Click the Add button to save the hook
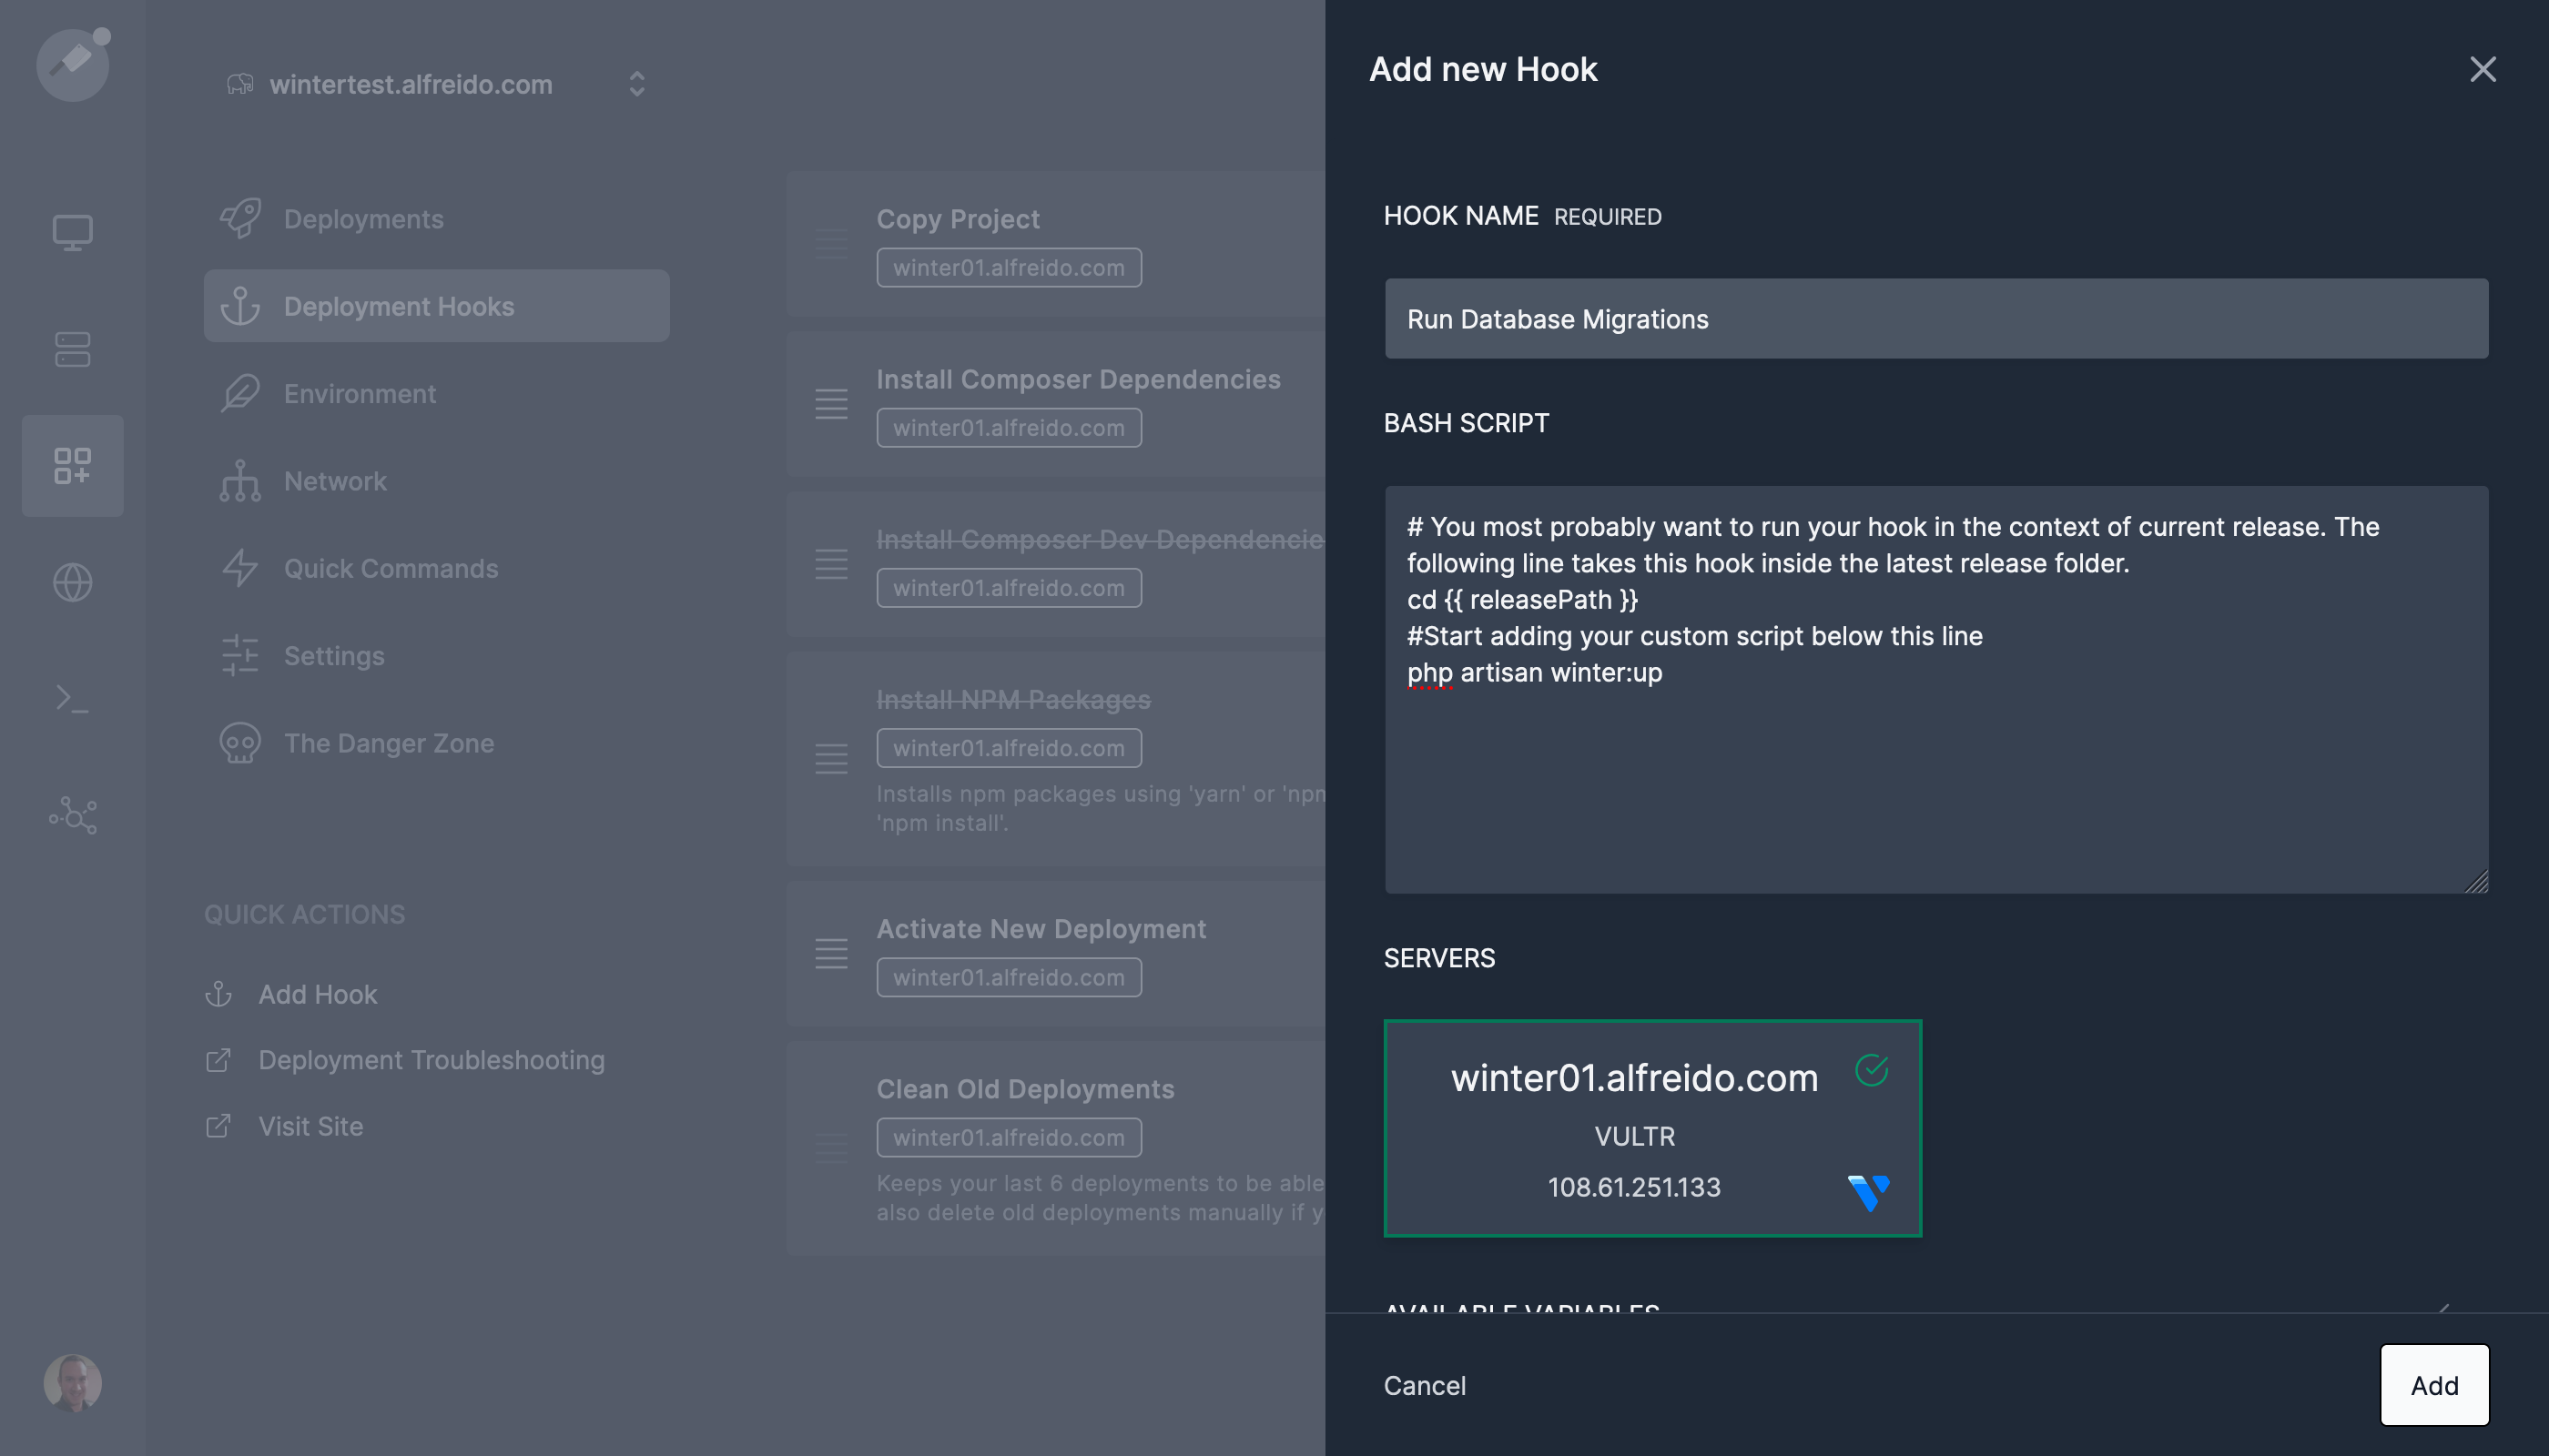 click(x=2433, y=1385)
